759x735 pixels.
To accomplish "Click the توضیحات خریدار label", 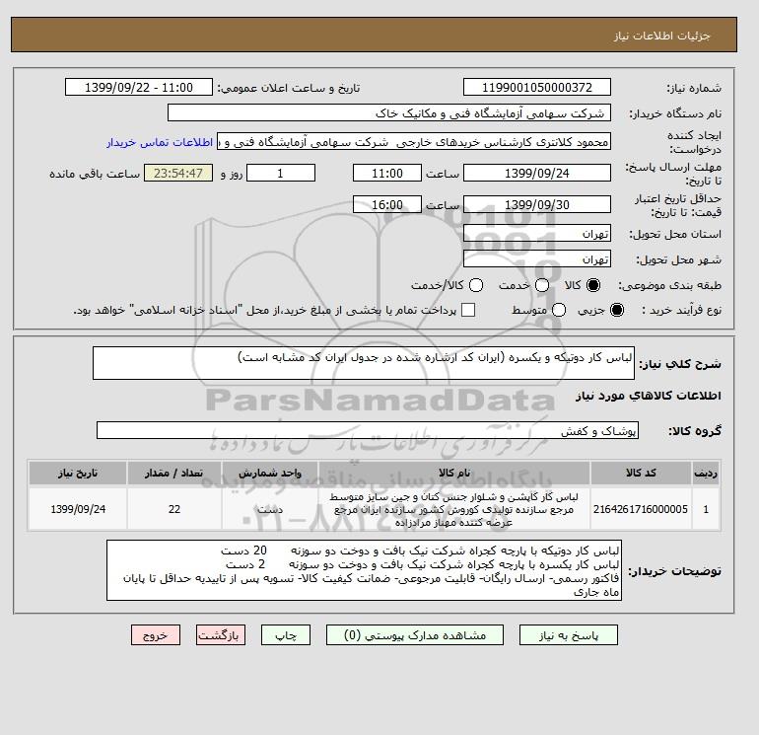I will tap(675, 571).
